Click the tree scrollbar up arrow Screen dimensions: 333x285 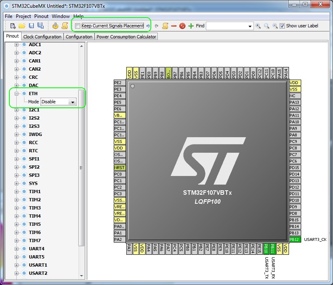(82, 46)
